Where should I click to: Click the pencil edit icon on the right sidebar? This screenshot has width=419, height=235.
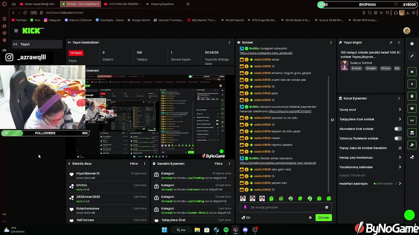412,56
